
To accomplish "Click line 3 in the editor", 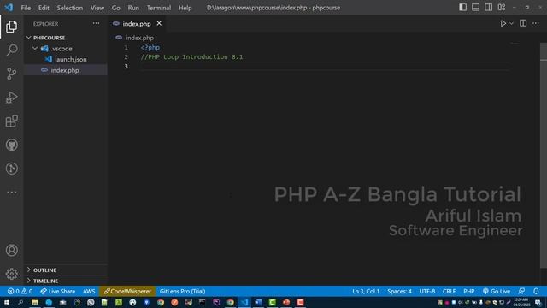I will pos(324,67).
